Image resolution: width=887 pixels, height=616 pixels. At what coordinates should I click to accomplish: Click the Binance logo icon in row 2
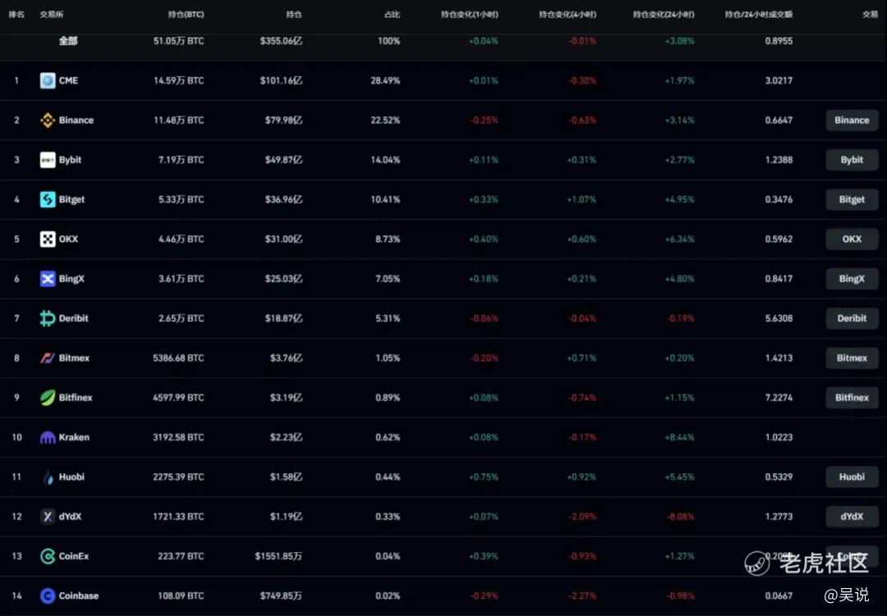48,121
